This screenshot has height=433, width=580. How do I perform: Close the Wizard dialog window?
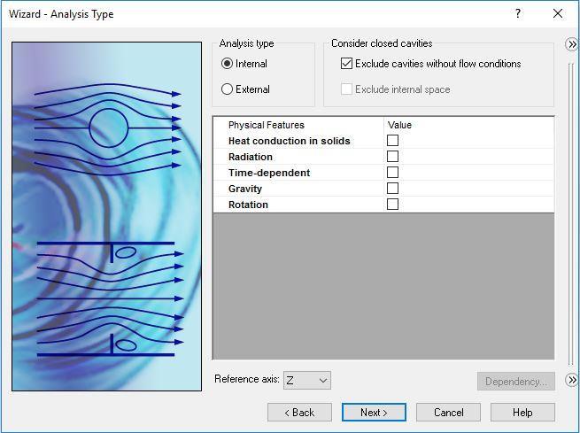(x=558, y=13)
